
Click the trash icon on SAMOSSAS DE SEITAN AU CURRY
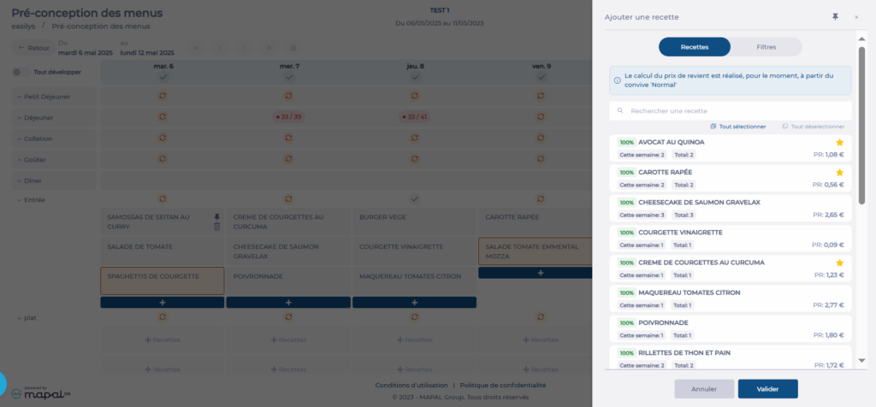(216, 226)
